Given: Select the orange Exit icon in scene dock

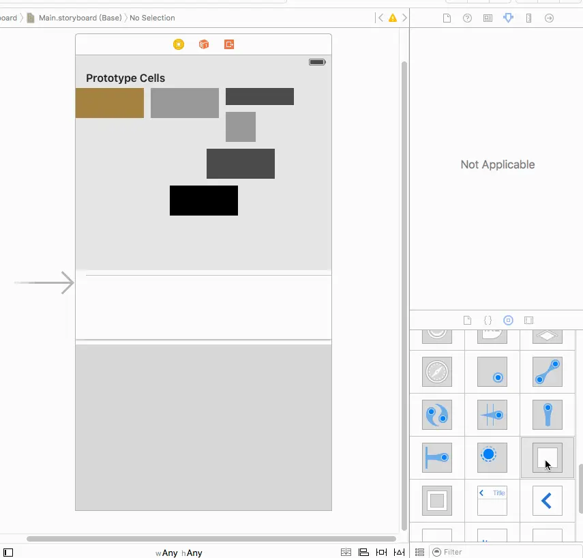Looking at the screenshot, I should pos(229,44).
